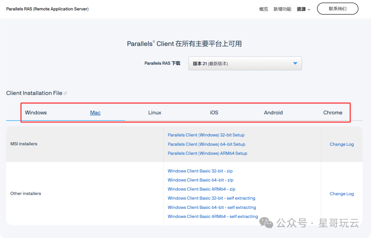This screenshot has width=371, height=238.
Task: Switch to the Chrome tab
Action: (x=333, y=113)
